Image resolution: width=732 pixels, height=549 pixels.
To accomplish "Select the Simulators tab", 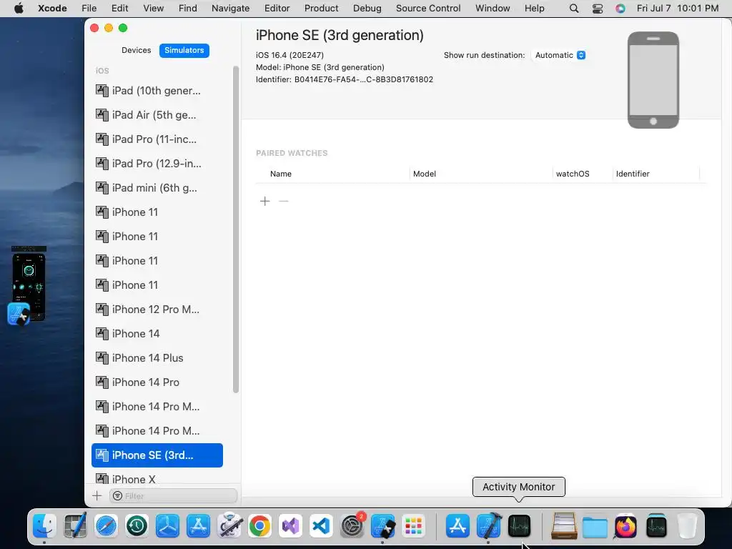I will pos(184,51).
